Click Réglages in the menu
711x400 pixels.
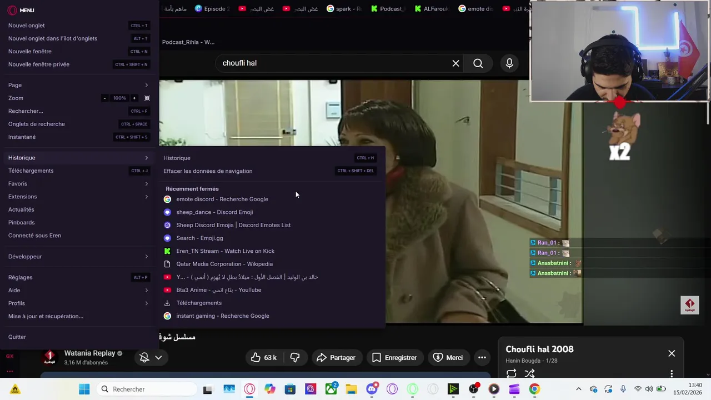tap(79, 277)
